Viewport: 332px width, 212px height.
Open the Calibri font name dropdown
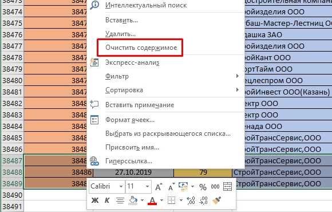point(121,187)
